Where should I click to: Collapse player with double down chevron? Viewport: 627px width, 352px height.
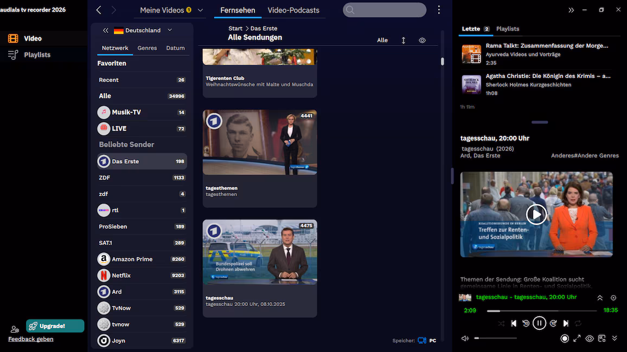[x=615, y=338]
